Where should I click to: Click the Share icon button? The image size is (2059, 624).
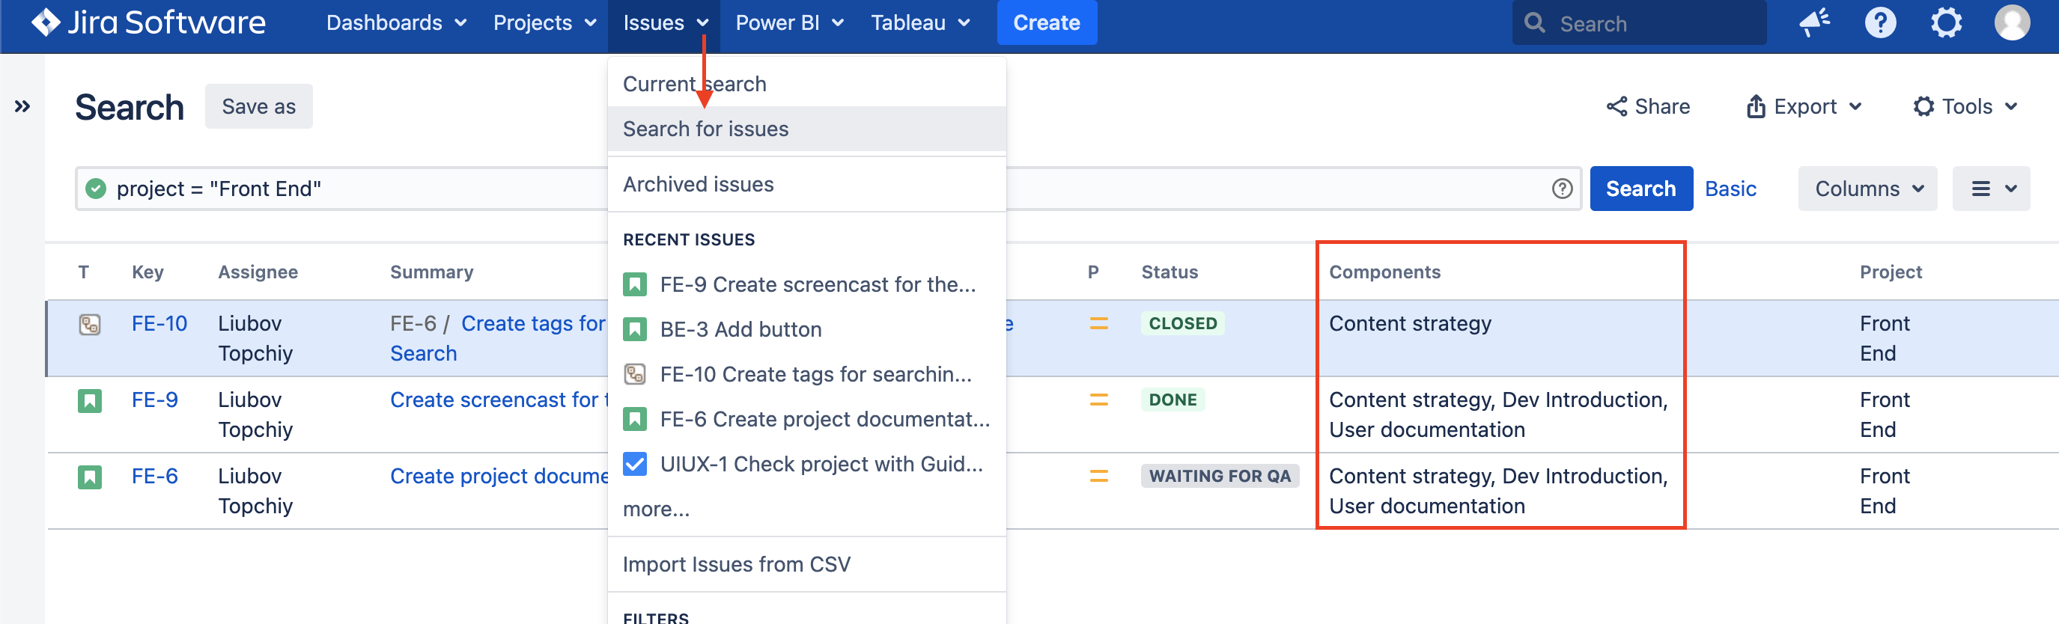(1648, 106)
